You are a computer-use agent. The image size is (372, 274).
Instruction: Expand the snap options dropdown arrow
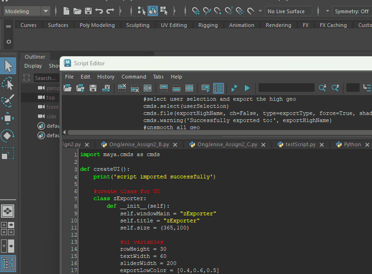click(260, 11)
